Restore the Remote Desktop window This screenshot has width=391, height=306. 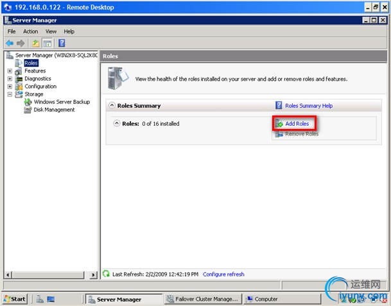[376, 7]
